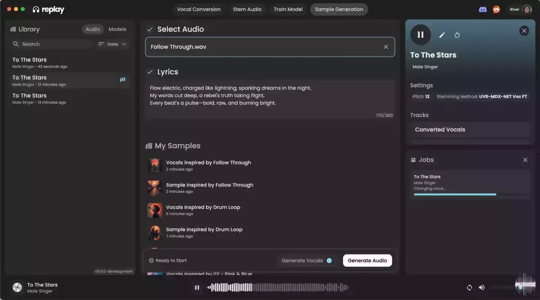Clear the Follow Through.wav selected audio
This screenshot has height=300, width=540.
click(386, 47)
